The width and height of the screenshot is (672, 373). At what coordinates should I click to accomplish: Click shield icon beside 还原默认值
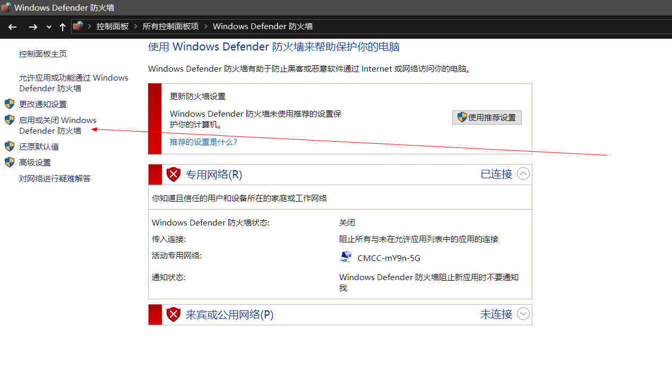10,146
